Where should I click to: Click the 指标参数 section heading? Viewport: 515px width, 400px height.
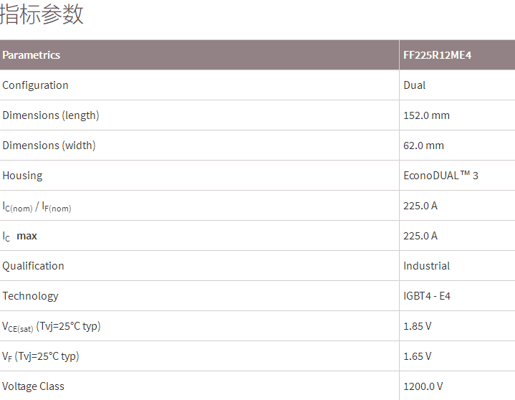click(x=42, y=14)
